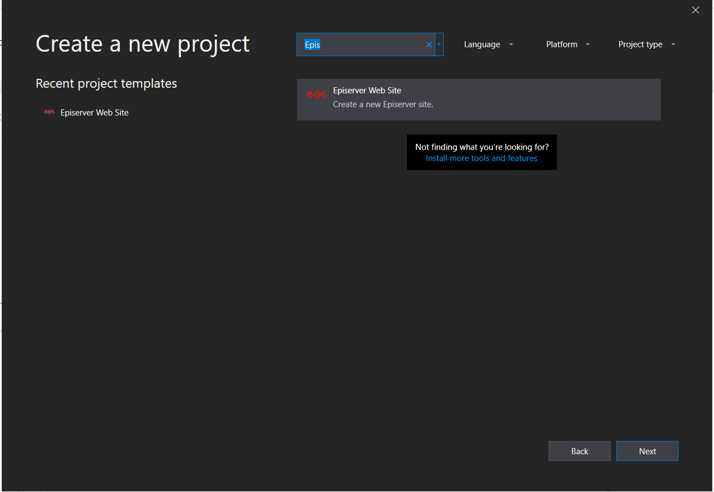714x492 pixels.
Task: Click the 'Not finding what you're looking for?' text
Action: pos(481,147)
